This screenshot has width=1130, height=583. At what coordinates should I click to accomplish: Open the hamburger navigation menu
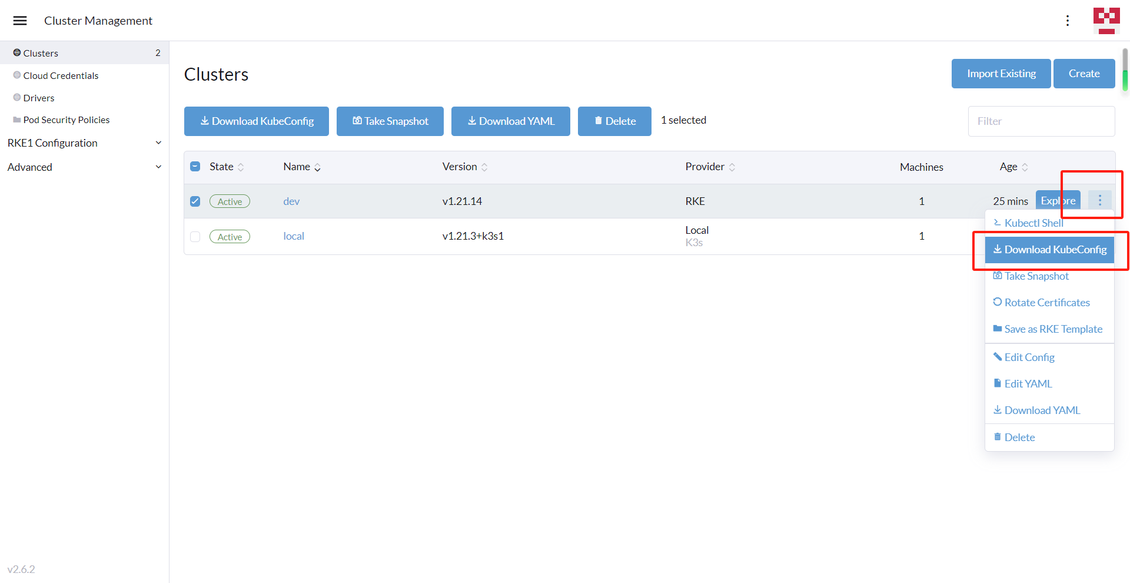pyautogui.click(x=20, y=21)
